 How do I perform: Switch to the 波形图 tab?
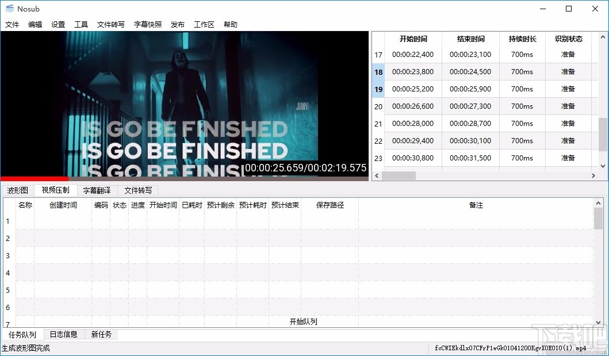(17, 190)
